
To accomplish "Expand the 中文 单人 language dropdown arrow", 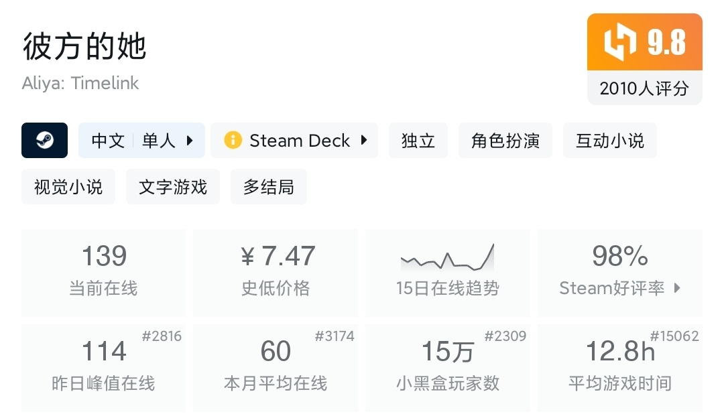I will tap(190, 140).
